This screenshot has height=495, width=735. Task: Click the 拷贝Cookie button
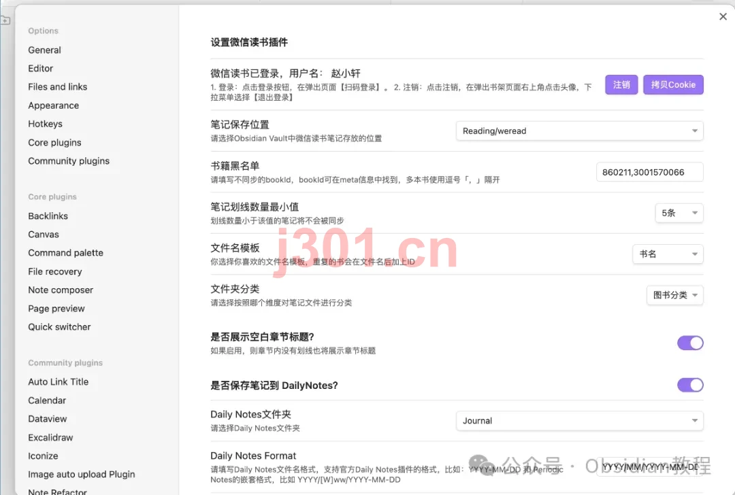coord(673,85)
